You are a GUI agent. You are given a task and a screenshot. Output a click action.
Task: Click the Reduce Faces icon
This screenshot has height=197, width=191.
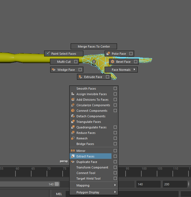click(x=73, y=133)
